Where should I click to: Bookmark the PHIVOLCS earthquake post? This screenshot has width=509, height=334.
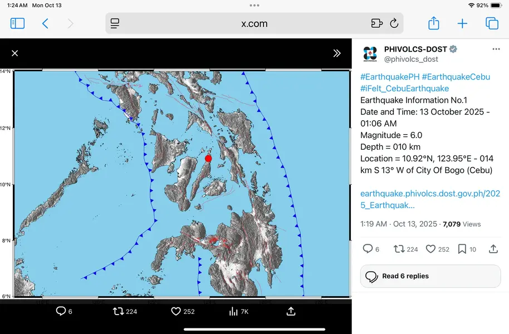(462, 249)
